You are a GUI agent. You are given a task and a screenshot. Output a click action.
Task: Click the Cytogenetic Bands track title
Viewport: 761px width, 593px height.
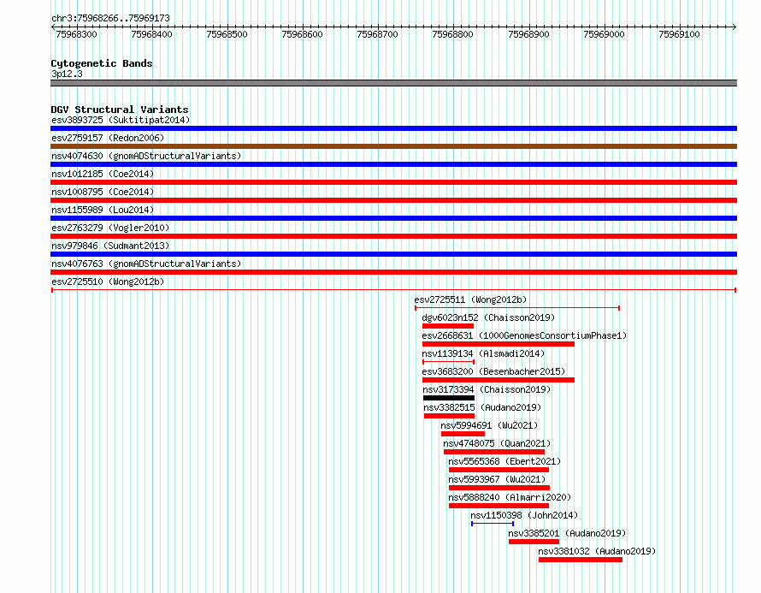102,63
